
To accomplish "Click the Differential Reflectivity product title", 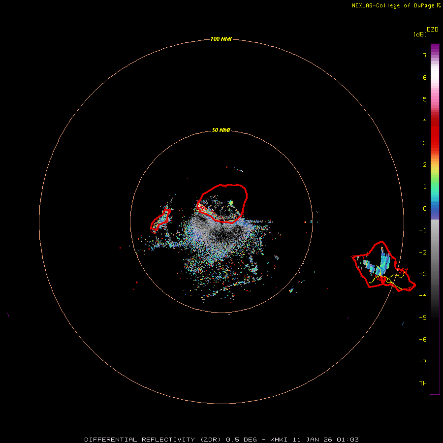I will click(x=221, y=440).
